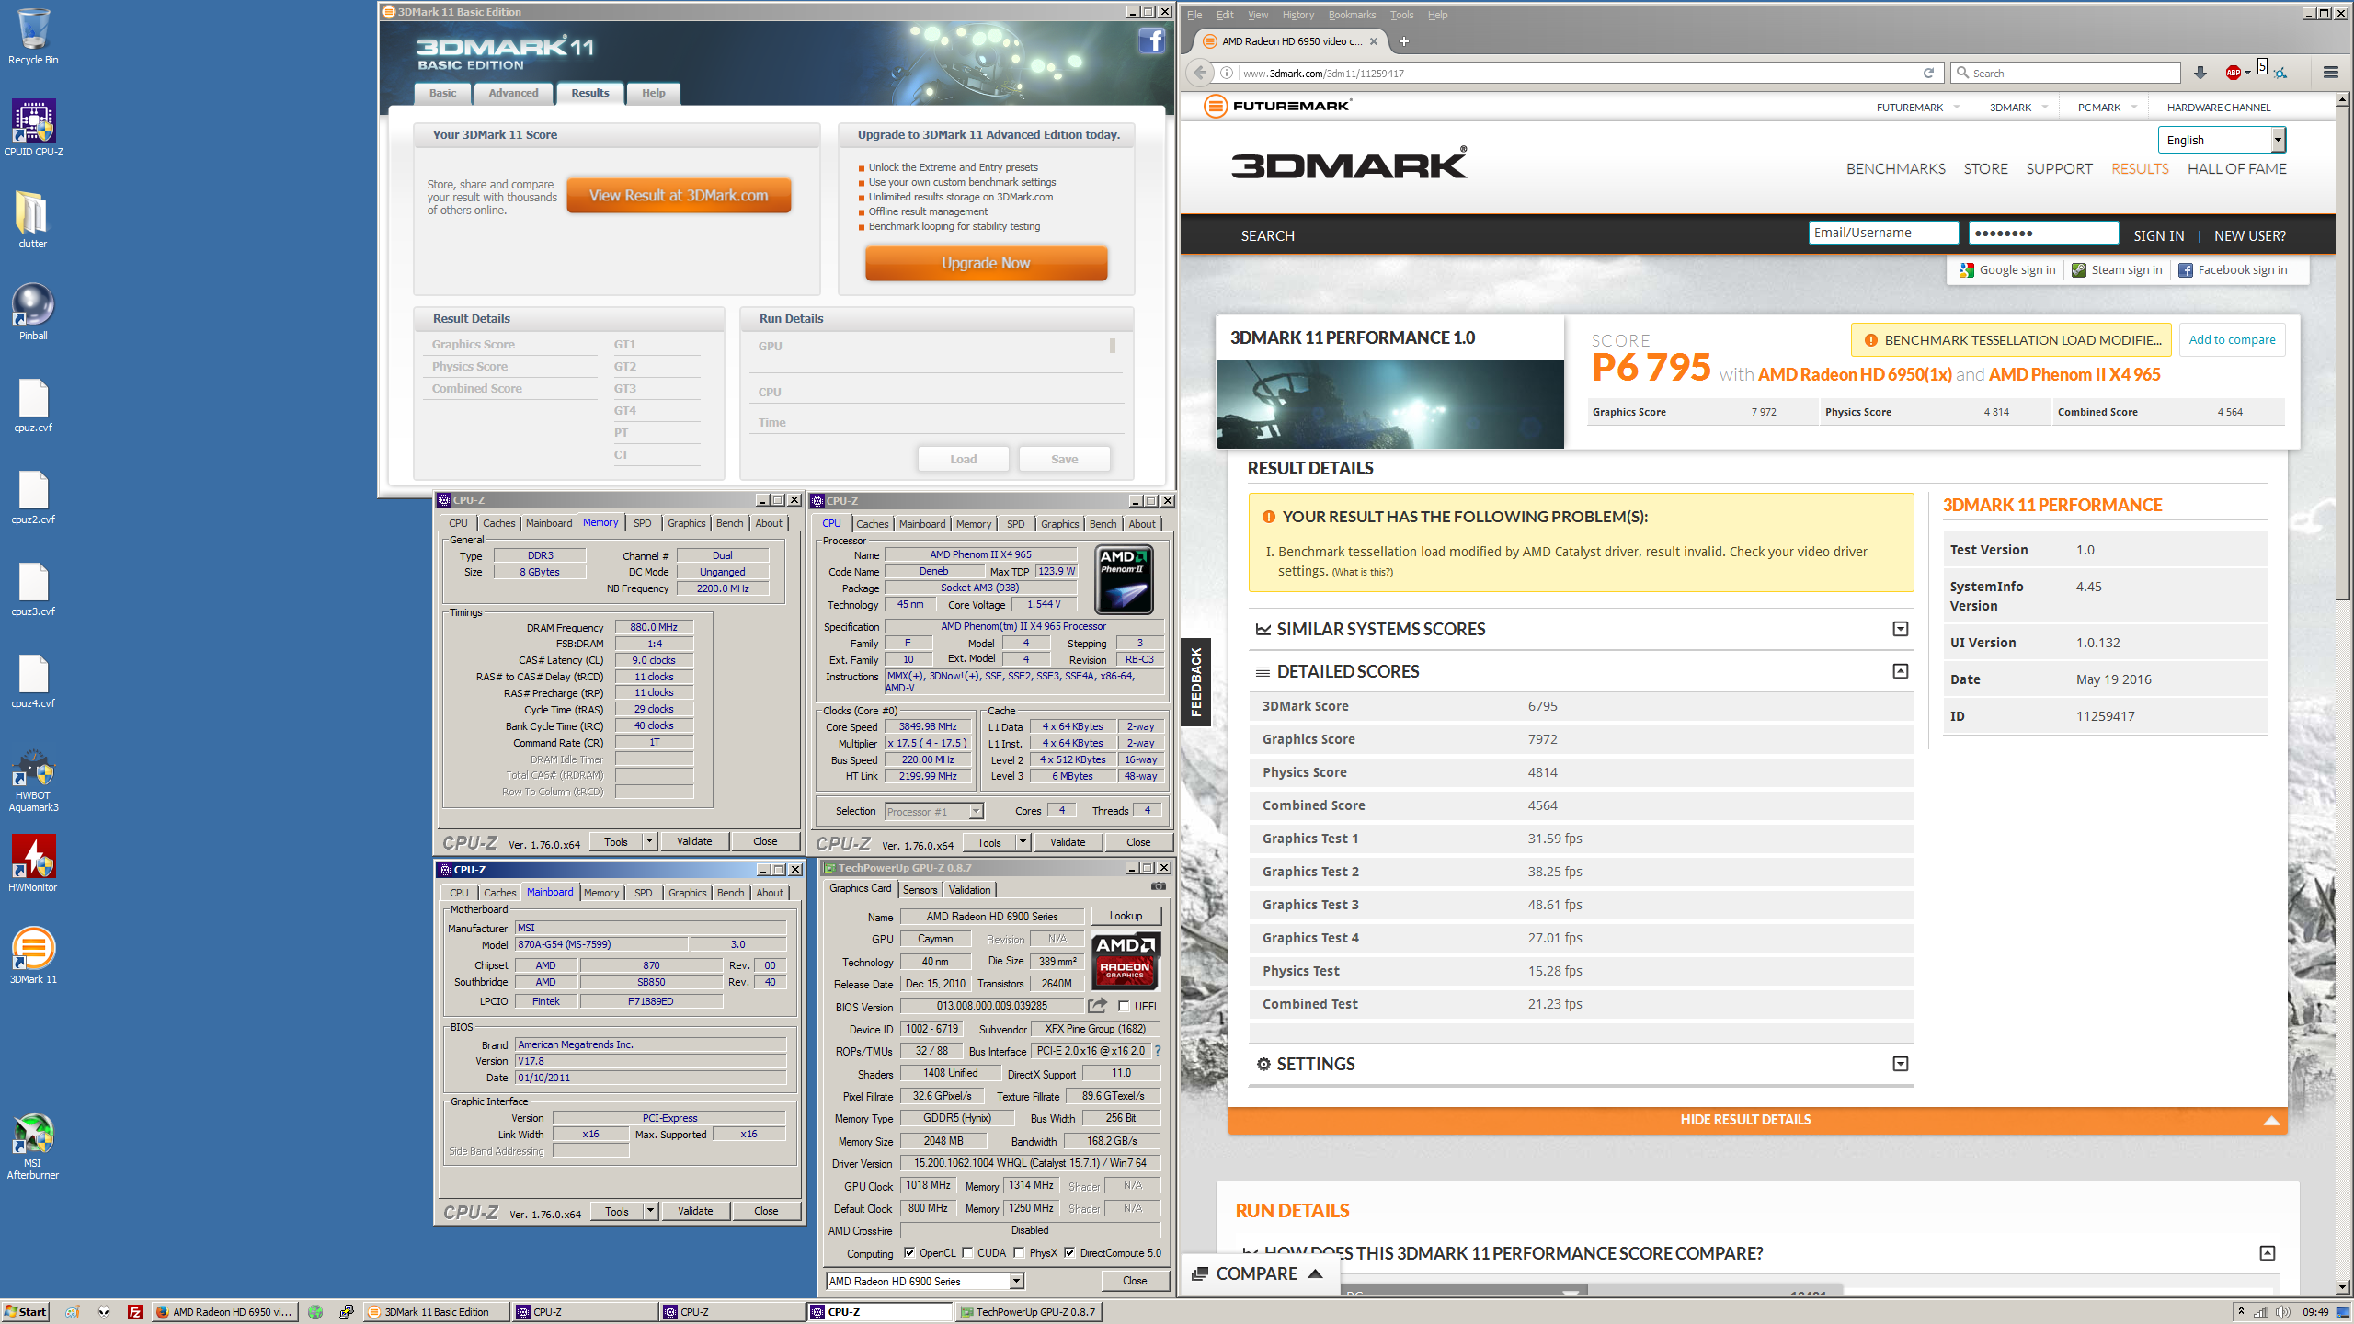Image resolution: width=2354 pixels, height=1324 pixels.
Task: Open CPUID CPU-Z desktop shortcut
Action: pyautogui.click(x=33, y=129)
